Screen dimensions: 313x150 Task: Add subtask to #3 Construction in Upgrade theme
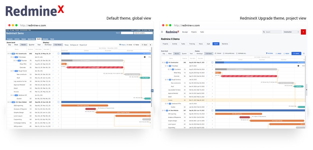click(212, 62)
